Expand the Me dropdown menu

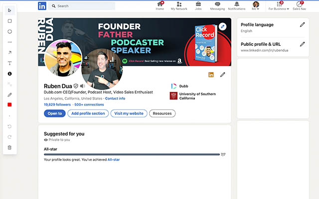[256, 5]
